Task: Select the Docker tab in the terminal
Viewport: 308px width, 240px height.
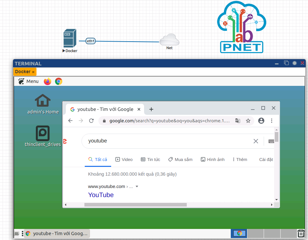Action: [22, 72]
